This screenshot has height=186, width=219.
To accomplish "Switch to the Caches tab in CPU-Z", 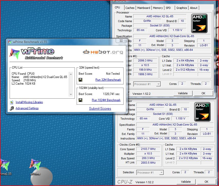I will (130, 8).
